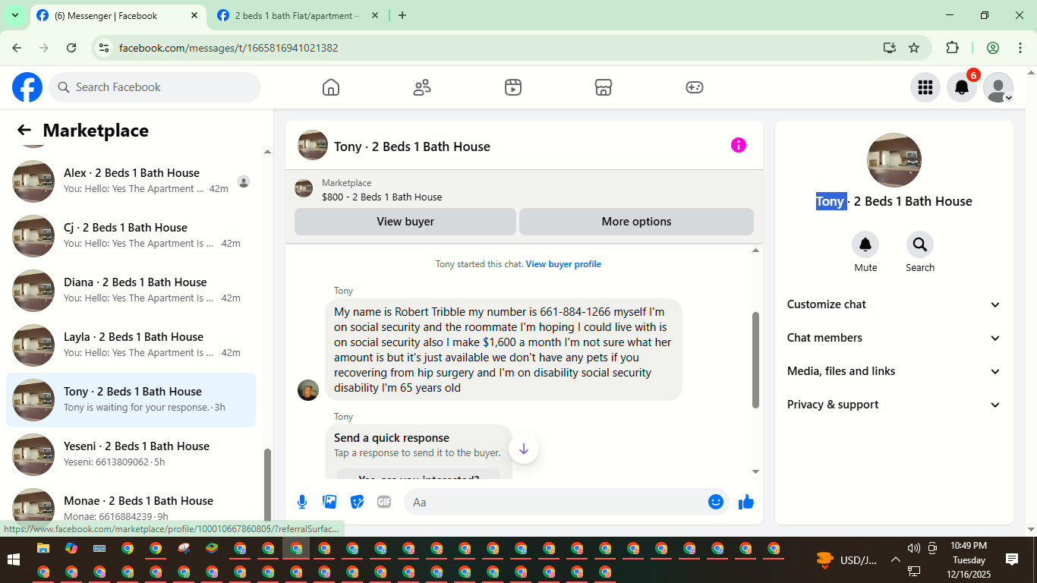Screen dimensions: 1037x583
Task: Open the notifications bell with badge 6
Action: tap(962, 87)
